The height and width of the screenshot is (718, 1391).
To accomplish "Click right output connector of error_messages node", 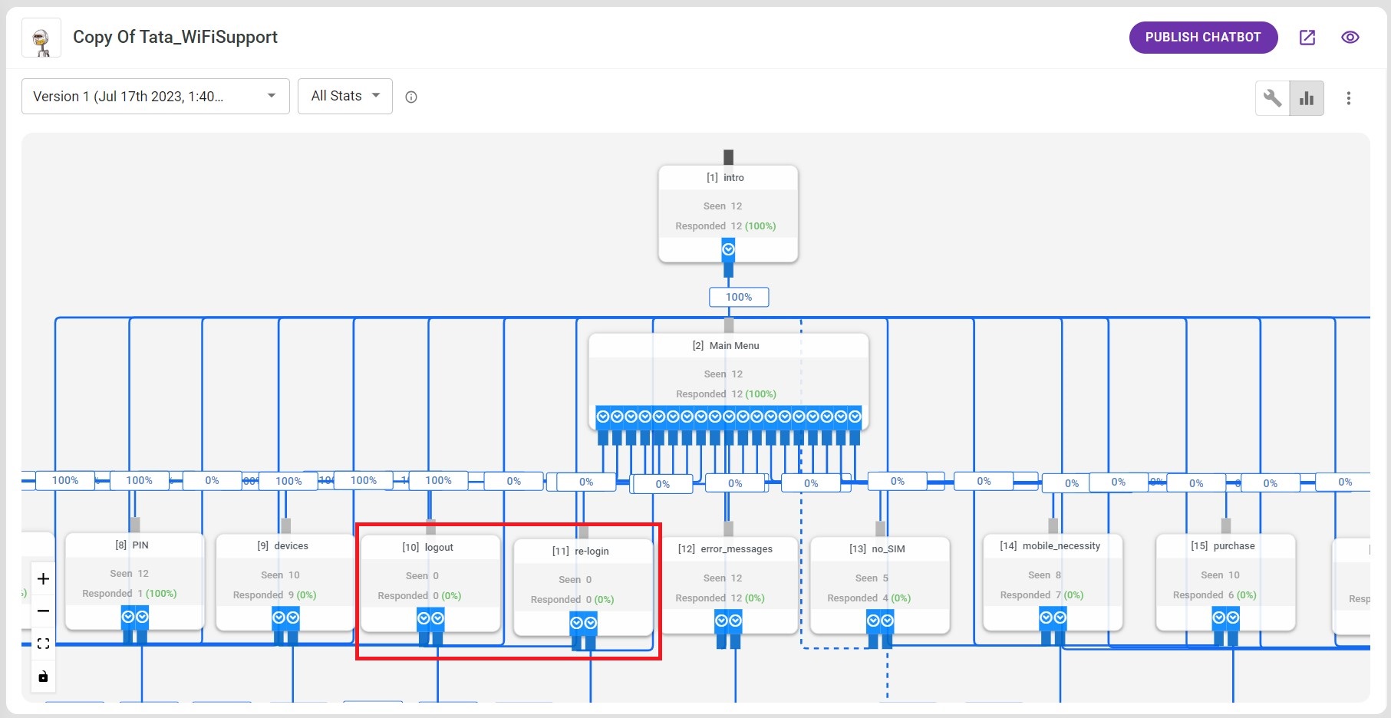I will coord(735,621).
